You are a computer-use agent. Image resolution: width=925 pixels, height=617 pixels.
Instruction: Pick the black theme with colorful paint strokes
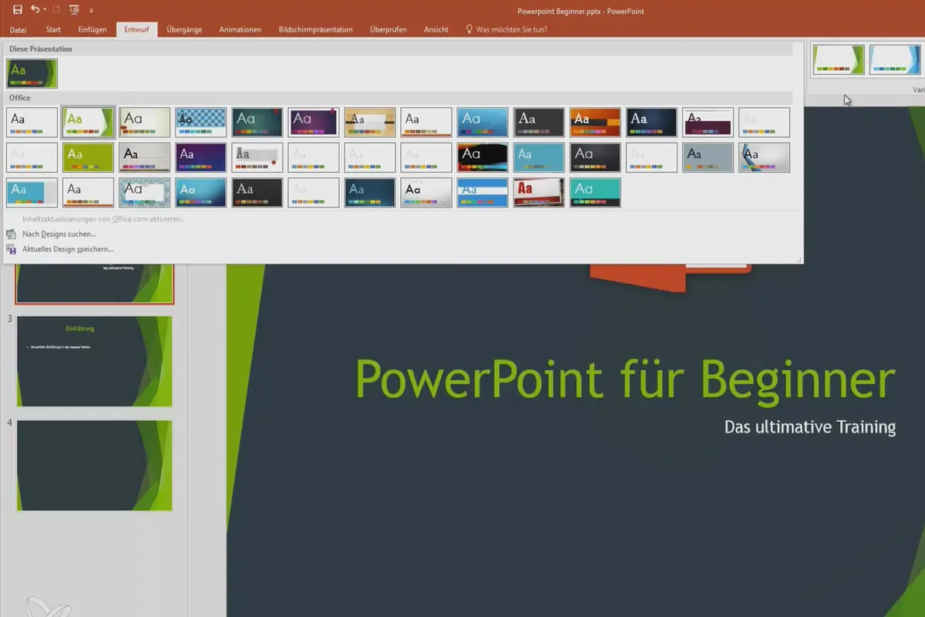click(x=483, y=157)
